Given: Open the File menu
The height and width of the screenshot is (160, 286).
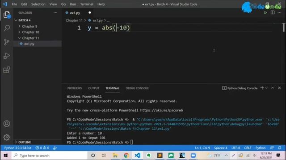Looking at the screenshot, I should tap(14, 4).
